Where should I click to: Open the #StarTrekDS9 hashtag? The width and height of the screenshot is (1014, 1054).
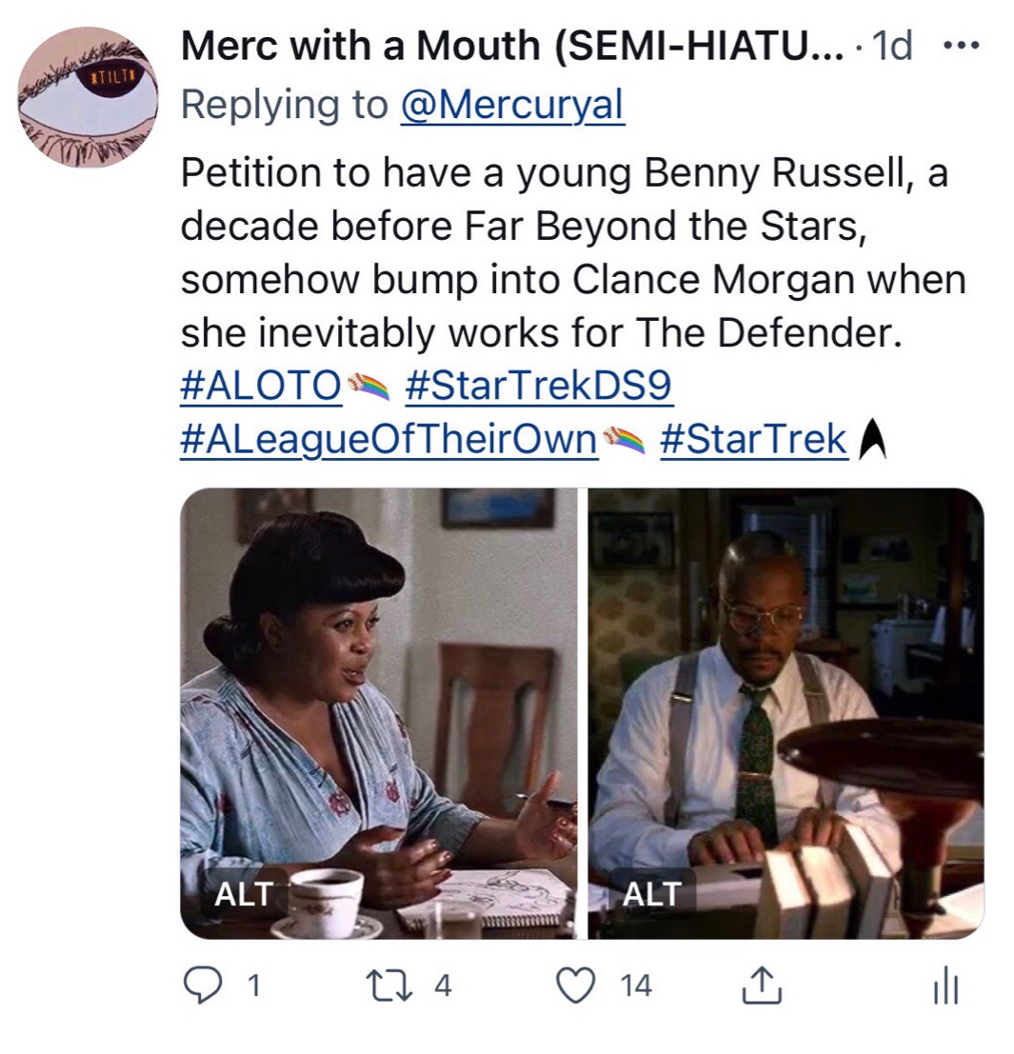(539, 387)
